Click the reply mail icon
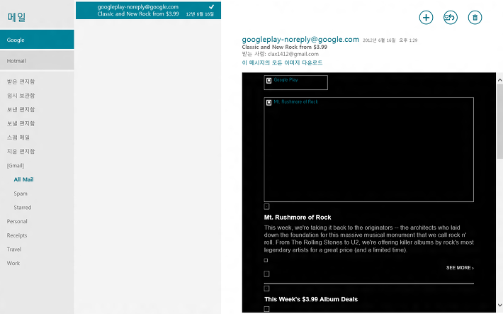503x314 pixels. (x=451, y=17)
